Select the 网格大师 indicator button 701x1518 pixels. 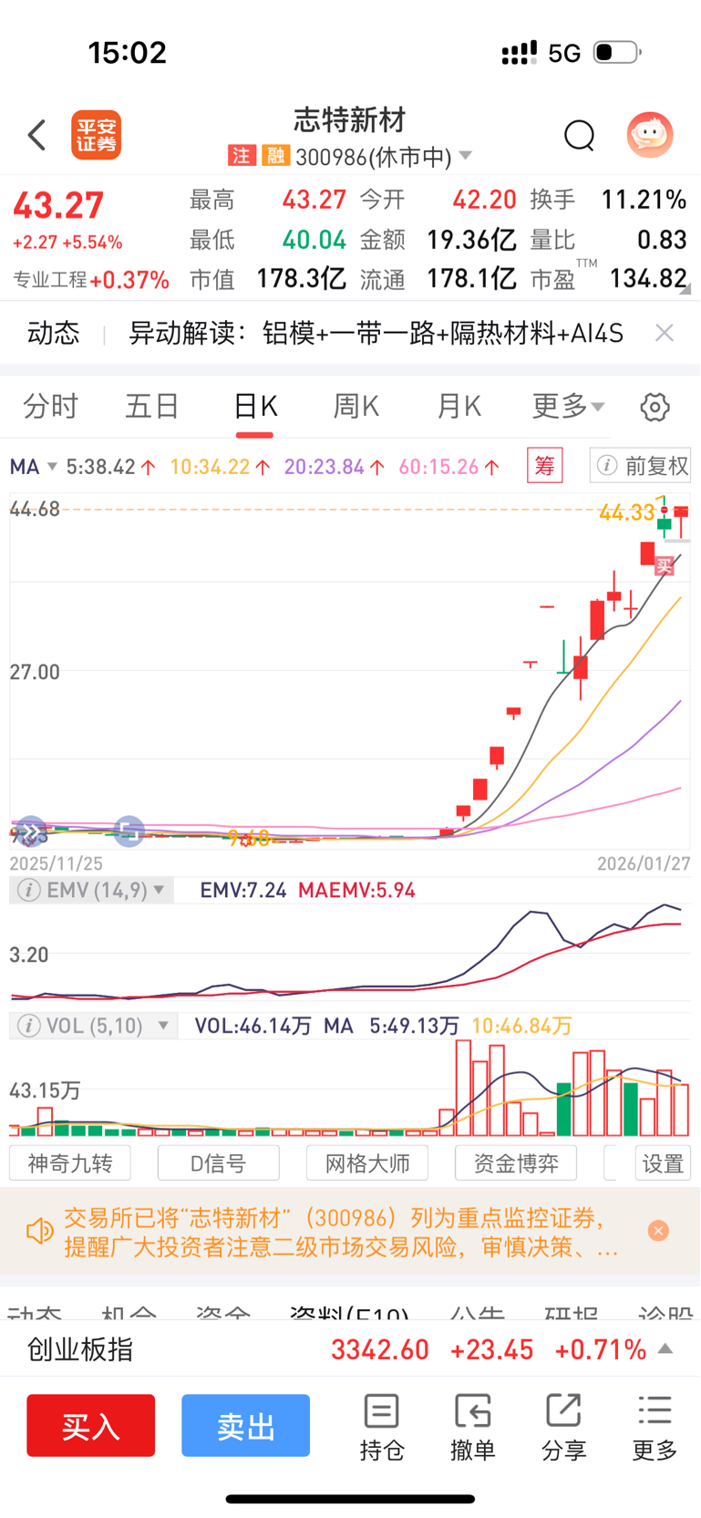pos(367,1163)
